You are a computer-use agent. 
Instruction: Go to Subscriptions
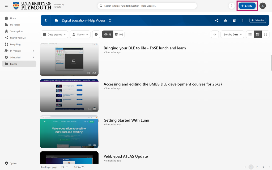click(x=19, y=31)
